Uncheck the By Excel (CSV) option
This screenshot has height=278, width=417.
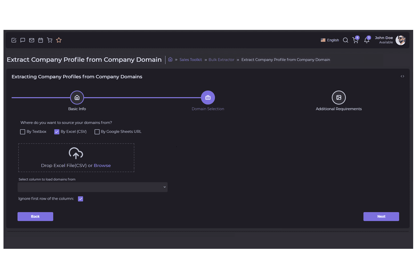tap(57, 132)
